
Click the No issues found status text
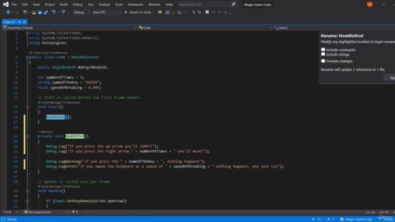(39, 212)
